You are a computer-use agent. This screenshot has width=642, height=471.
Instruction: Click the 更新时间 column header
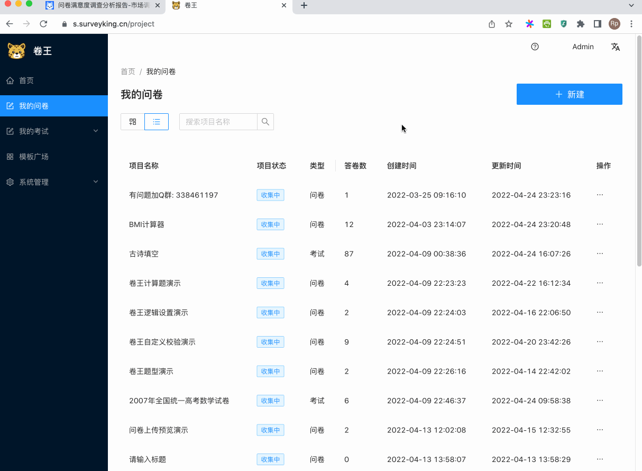tap(507, 166)
